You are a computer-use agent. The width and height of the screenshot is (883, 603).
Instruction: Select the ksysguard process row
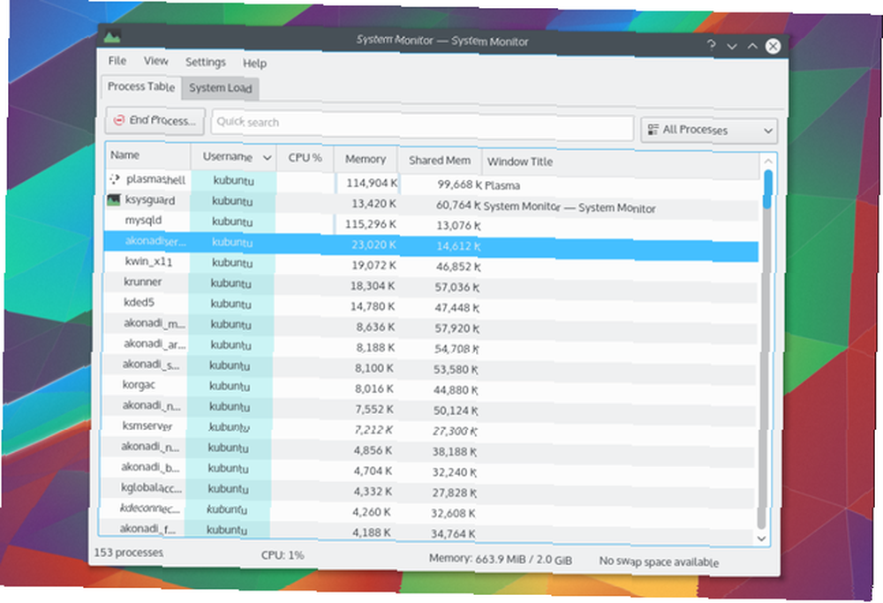(x=433, y=203)
